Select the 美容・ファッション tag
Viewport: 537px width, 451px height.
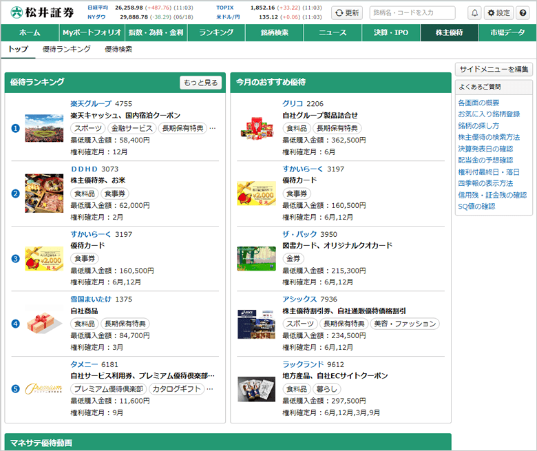click(x=405, y=324)
